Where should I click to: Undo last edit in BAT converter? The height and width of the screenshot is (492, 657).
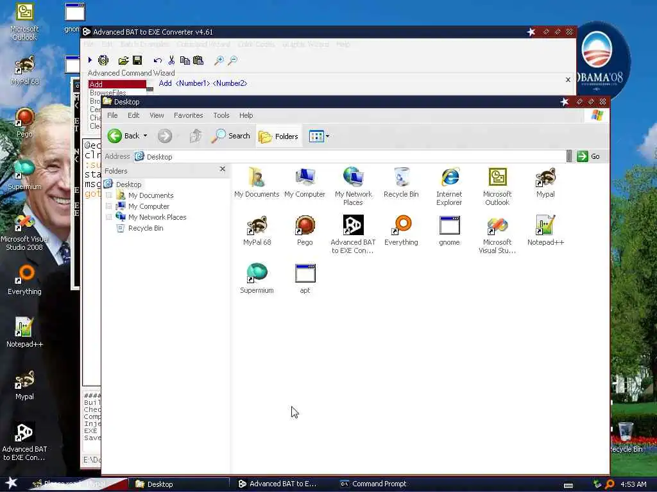(x=158, y=61)
